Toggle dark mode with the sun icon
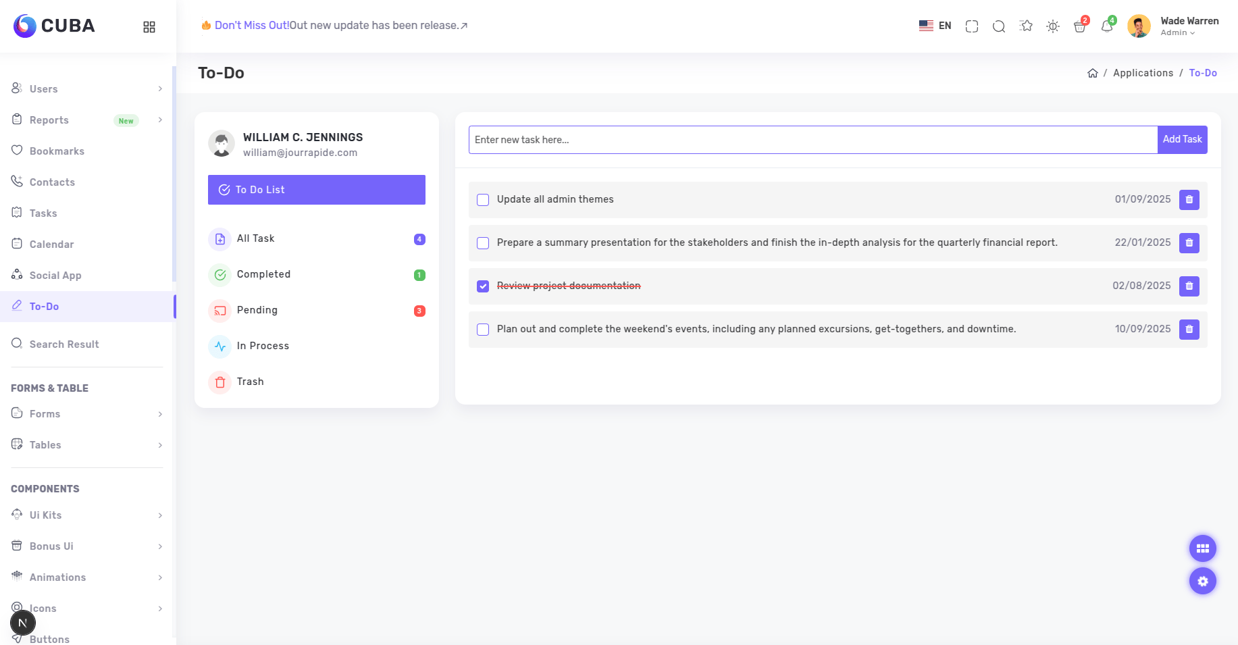1238x645 pixels. tap(1052, 26)
